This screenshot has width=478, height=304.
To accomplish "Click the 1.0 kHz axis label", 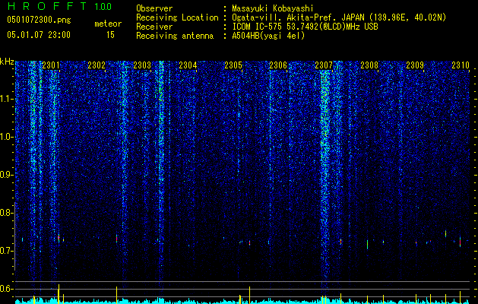I will (x=7, y=137).
